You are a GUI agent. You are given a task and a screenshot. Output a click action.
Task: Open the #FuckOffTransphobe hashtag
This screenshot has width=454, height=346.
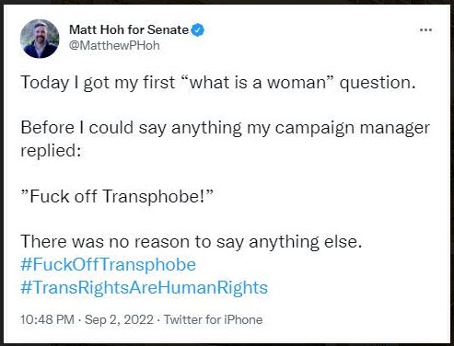tap(108, 264)
